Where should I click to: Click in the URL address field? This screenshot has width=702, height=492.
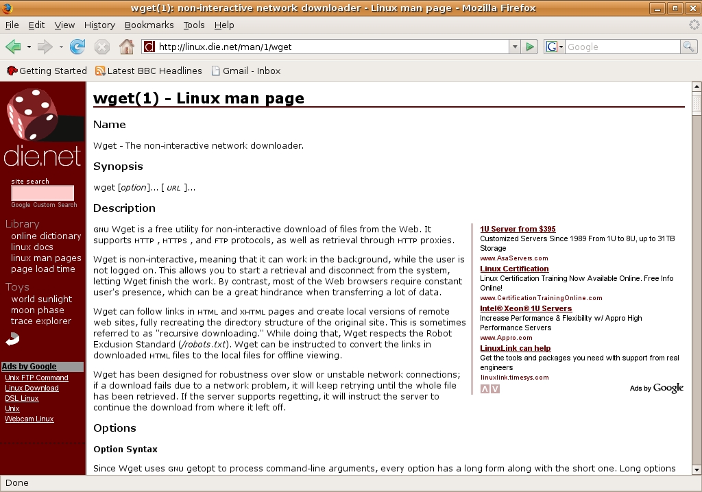331,47
